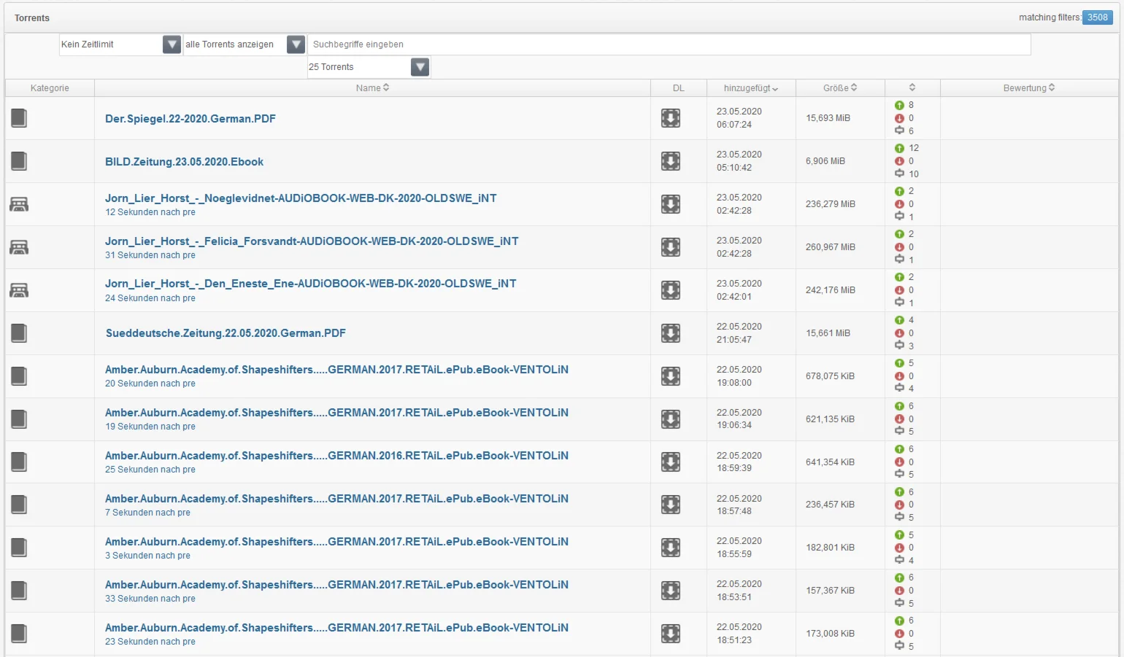Open Der.Spiegel.22-2020.German.PDF torrent link
This screenshot has height=657, width=1124.
190,119
